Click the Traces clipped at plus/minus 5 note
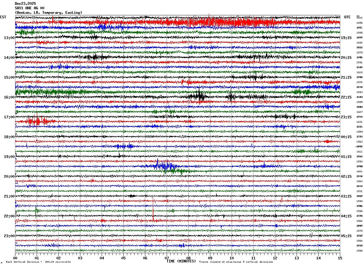This screenshot has height=266, width=364. [x=236, y=262]
